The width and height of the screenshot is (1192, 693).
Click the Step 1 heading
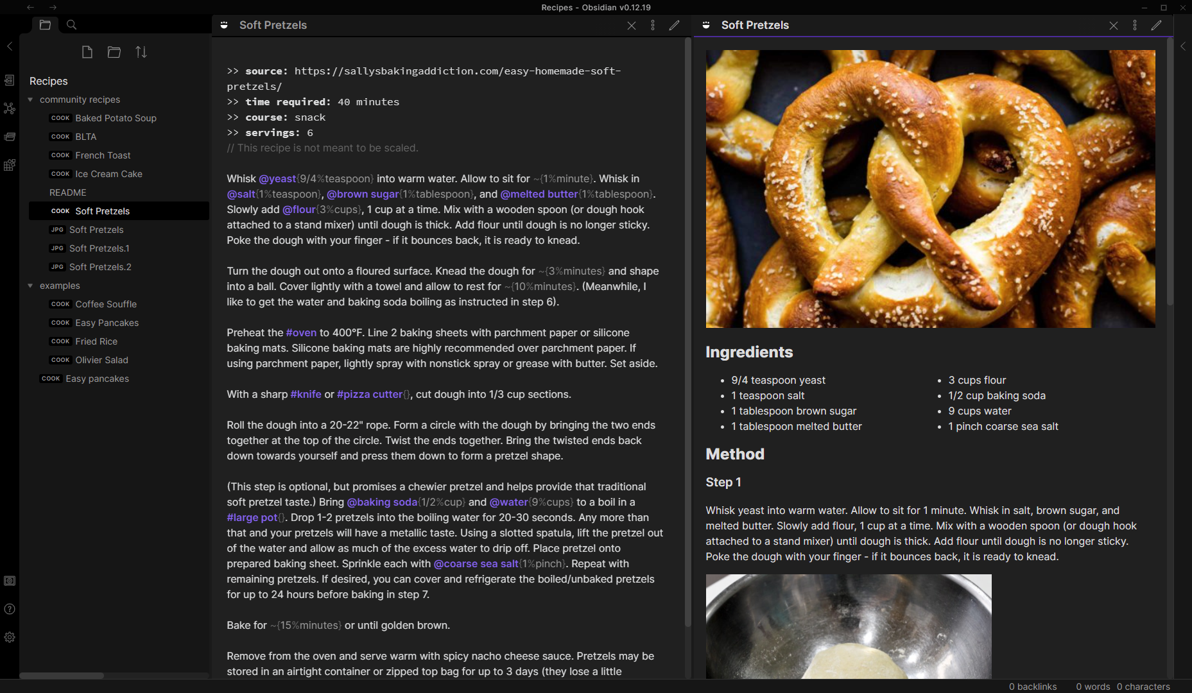click(723, 482)
